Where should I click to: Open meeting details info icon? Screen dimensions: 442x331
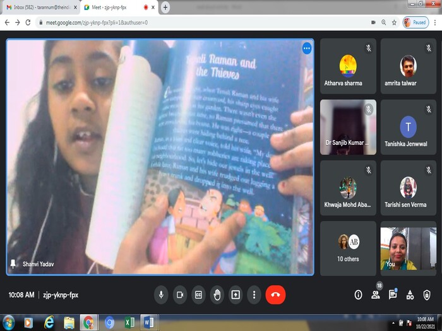[358, 294]
